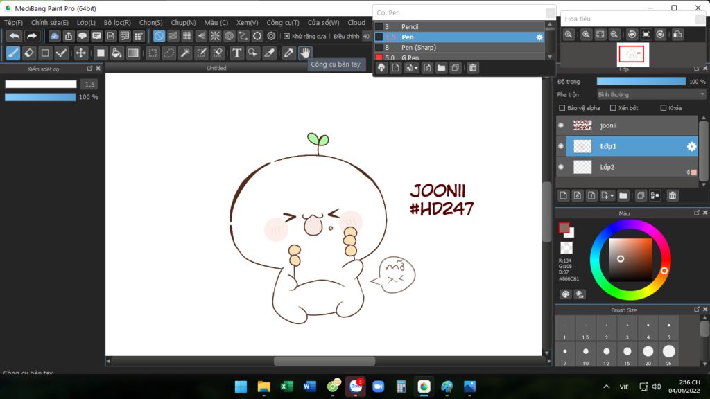Open the Xem(V) menu
The image size is (710, 399).
(x=248, y=23)
